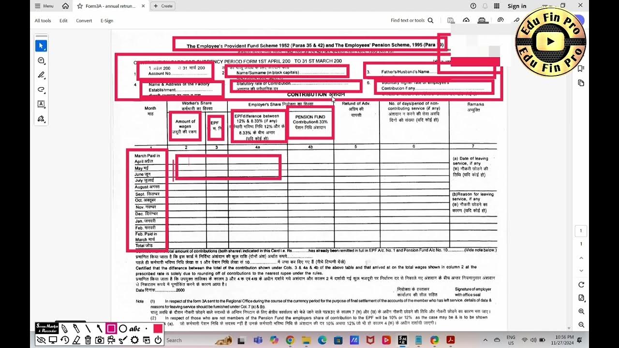Open the Screen Marker settings gear

134,340
